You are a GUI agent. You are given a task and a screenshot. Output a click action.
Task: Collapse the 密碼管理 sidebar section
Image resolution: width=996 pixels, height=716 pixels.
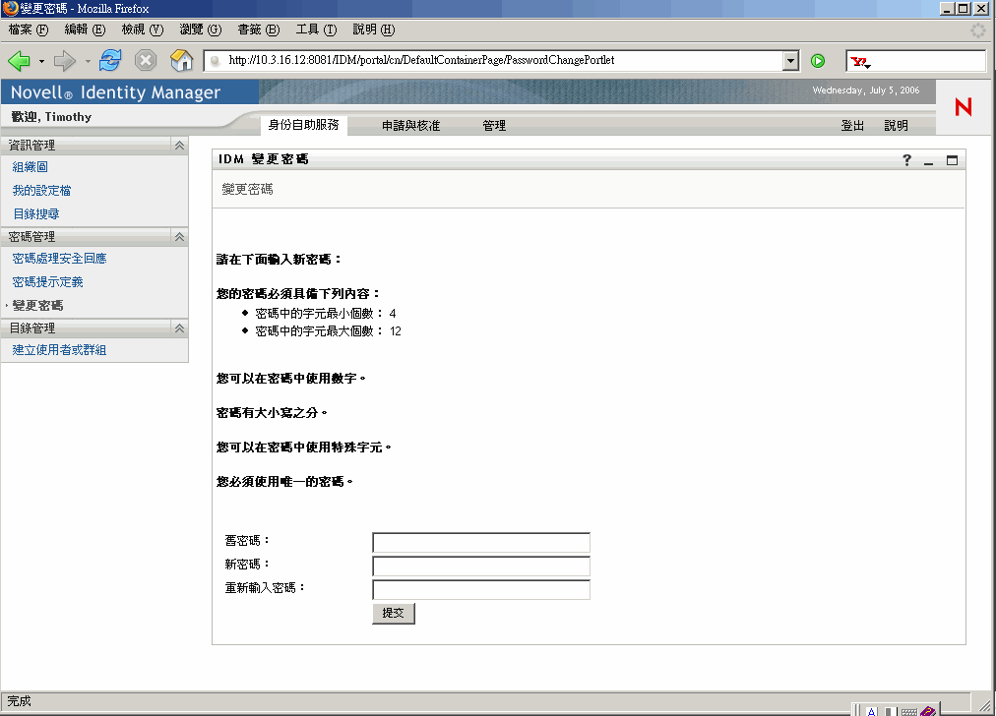click(180, 237)
